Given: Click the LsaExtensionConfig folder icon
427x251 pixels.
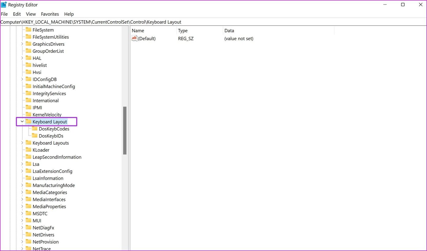Looking at the screenshot, I should pyautogui.click(x=28, y=171).
